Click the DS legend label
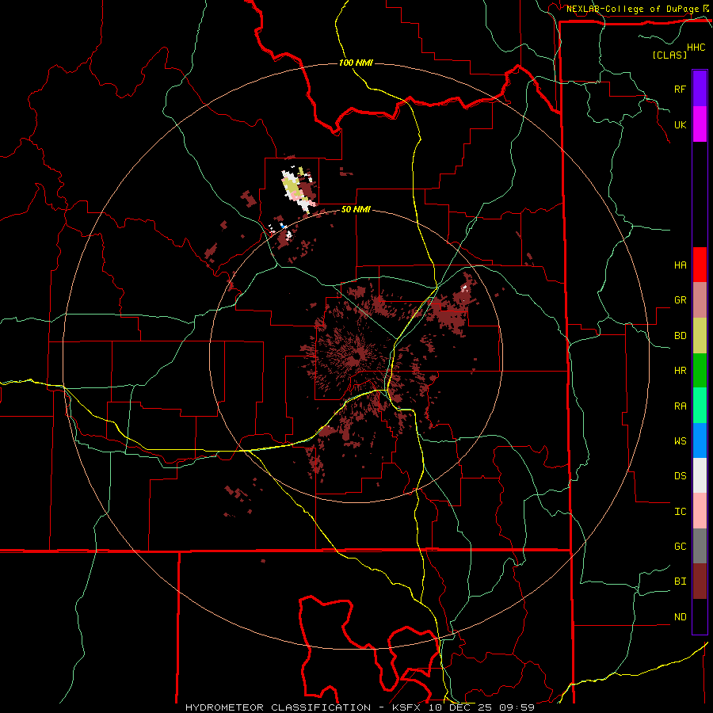The height and width of the screenshot is (713, 713). point(680,476)
